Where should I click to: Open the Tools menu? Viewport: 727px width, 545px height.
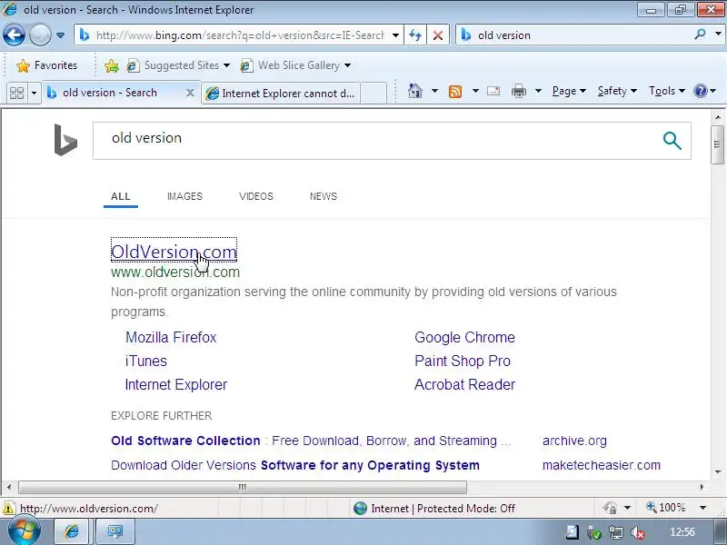pyautogui.click(x=667, y=91)
